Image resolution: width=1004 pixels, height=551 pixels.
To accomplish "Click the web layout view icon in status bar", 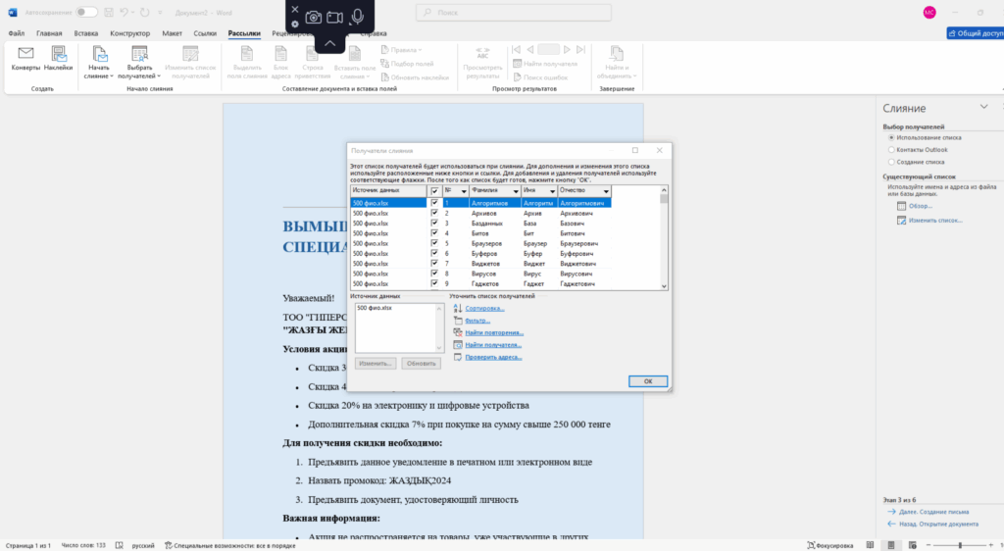I will point(913,545).
